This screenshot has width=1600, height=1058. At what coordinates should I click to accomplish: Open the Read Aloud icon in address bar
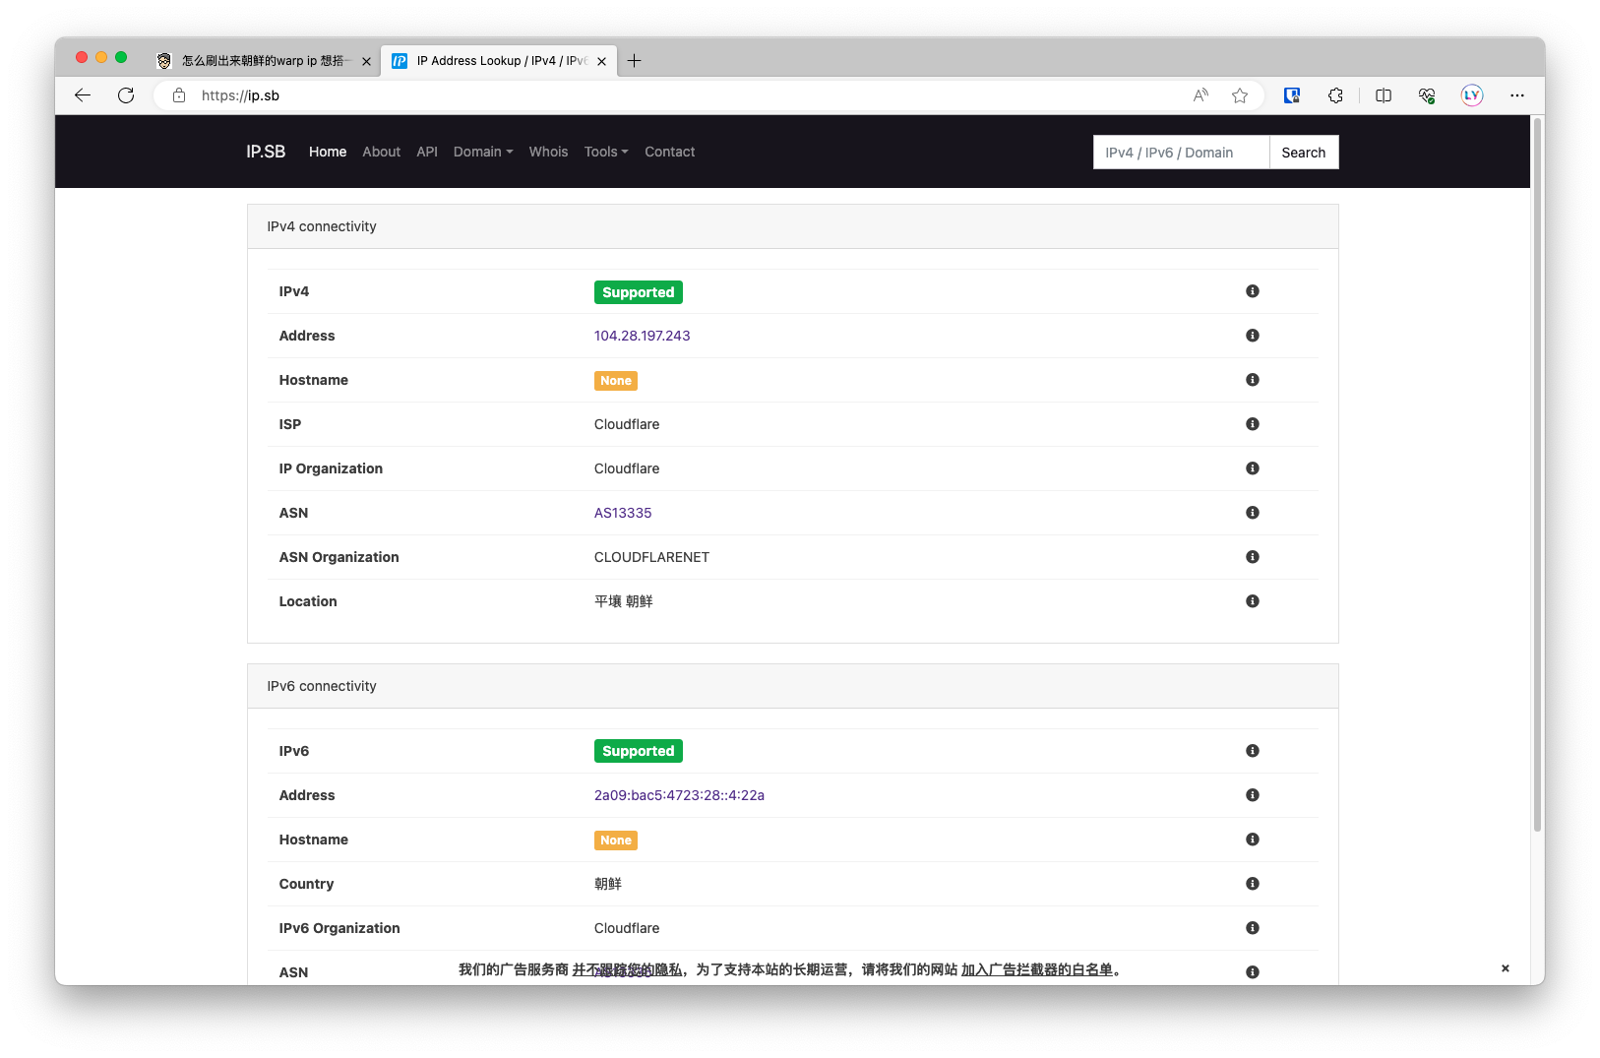[1200, 95]
